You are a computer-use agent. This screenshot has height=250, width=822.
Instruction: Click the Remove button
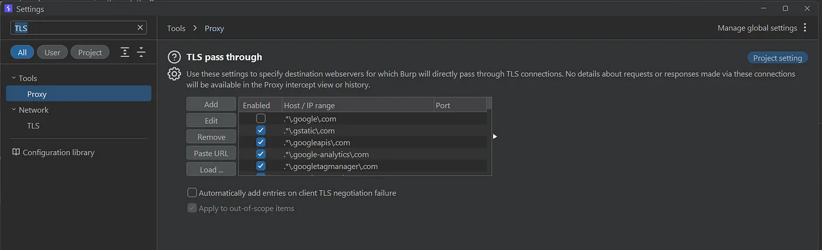click(x=211, y=137)
